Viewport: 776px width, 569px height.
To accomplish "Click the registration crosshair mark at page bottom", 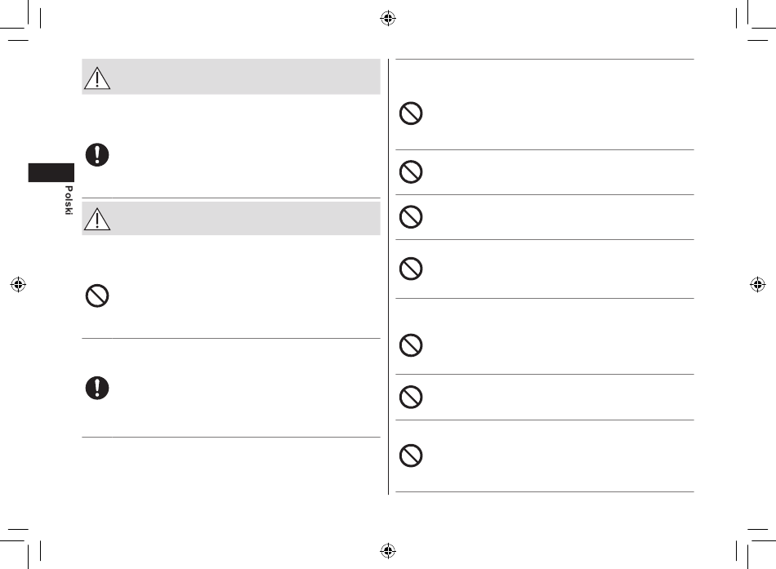I will pos(388,550).
